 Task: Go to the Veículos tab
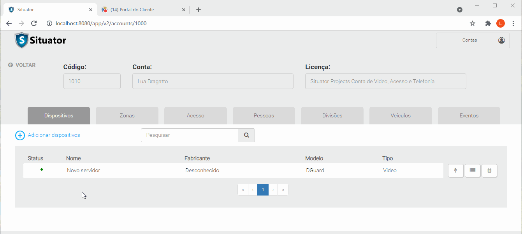pos(401,115)
